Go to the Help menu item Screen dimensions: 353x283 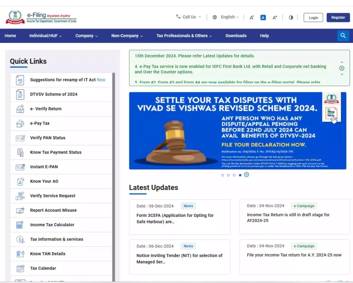pyautogui.click(x=264, y=36)
